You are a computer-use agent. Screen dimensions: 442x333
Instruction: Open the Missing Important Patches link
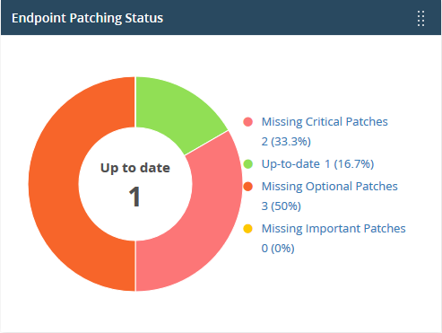pos(334,229)
